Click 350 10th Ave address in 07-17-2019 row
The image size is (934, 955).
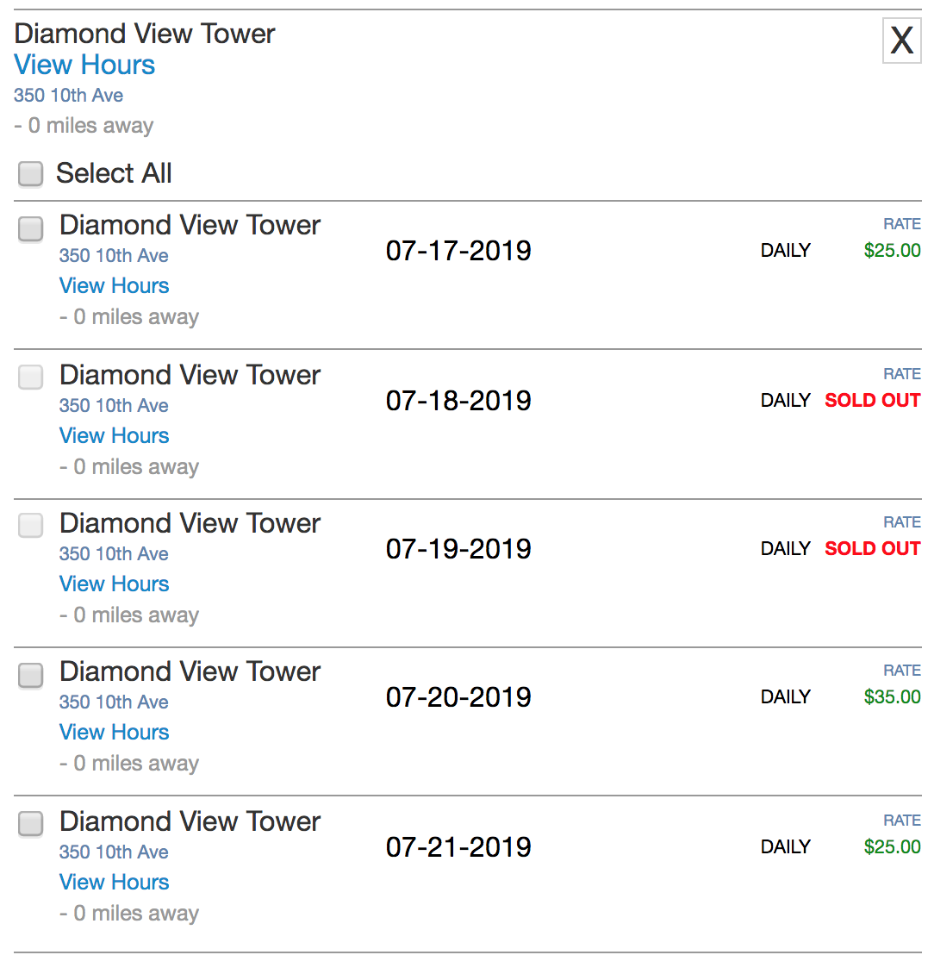[113, 255]
